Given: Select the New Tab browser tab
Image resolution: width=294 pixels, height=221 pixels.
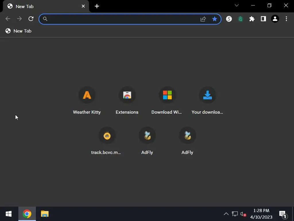Looking at the screenshot, I should click(46, 6).
